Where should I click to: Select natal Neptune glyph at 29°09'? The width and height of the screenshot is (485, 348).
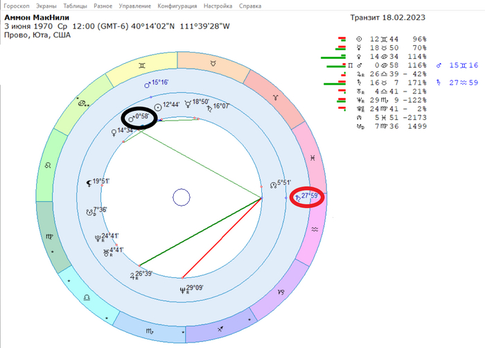(183, 290)
